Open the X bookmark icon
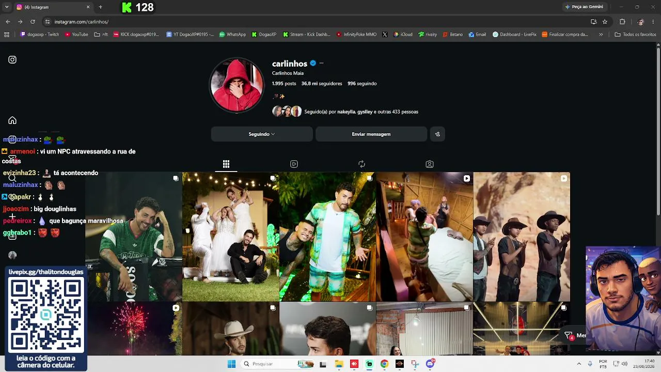 click(x=385, y=35)
